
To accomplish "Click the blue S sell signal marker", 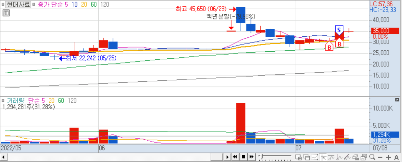I will click(x=339, y=30).
